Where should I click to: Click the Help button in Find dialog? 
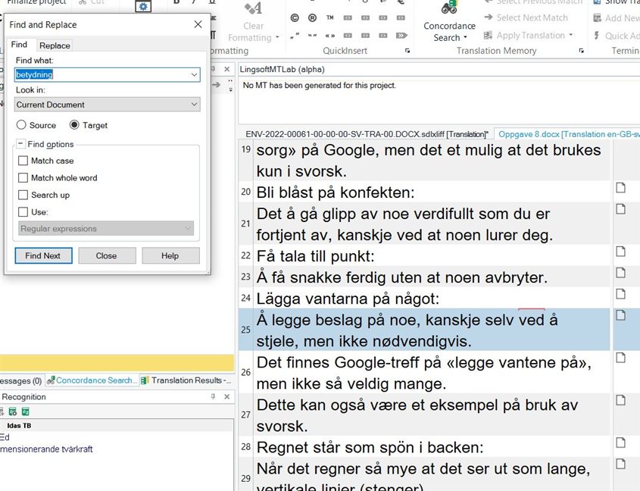tap(170, 255)
